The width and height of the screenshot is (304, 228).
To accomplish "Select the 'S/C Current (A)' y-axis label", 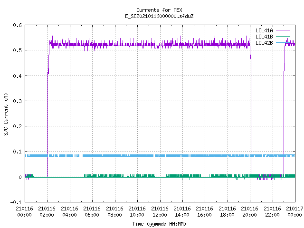I will [6, 114].
